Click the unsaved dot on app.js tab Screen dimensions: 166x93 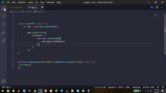[x=42, y=7]
